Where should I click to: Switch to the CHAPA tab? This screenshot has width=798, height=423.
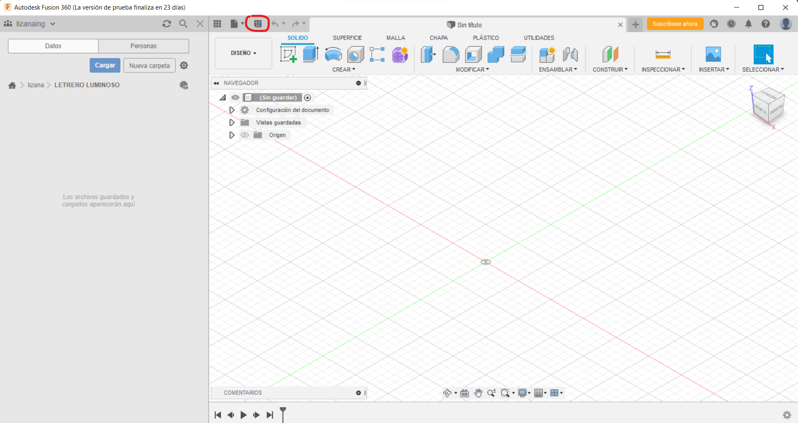[439, 38]
